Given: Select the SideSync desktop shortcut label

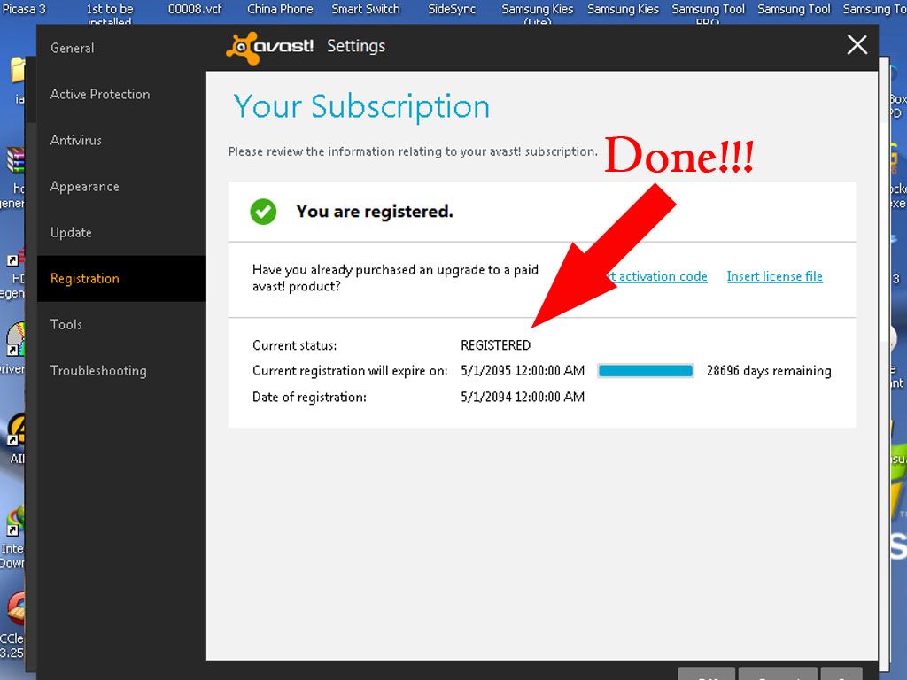Looking at the screenshot, I should (452, 9).
